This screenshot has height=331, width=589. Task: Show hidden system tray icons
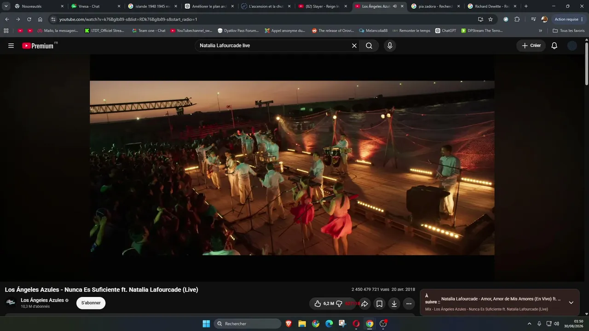coord(529,324)
